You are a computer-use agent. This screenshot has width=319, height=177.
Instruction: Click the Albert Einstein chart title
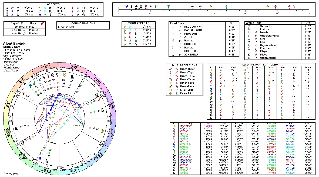pyautogui.click(x=14, y=43)
